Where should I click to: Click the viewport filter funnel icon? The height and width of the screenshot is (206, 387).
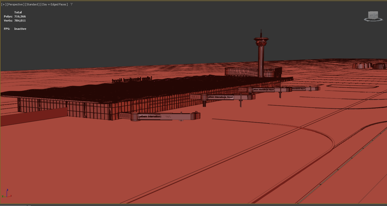point(72,4)
